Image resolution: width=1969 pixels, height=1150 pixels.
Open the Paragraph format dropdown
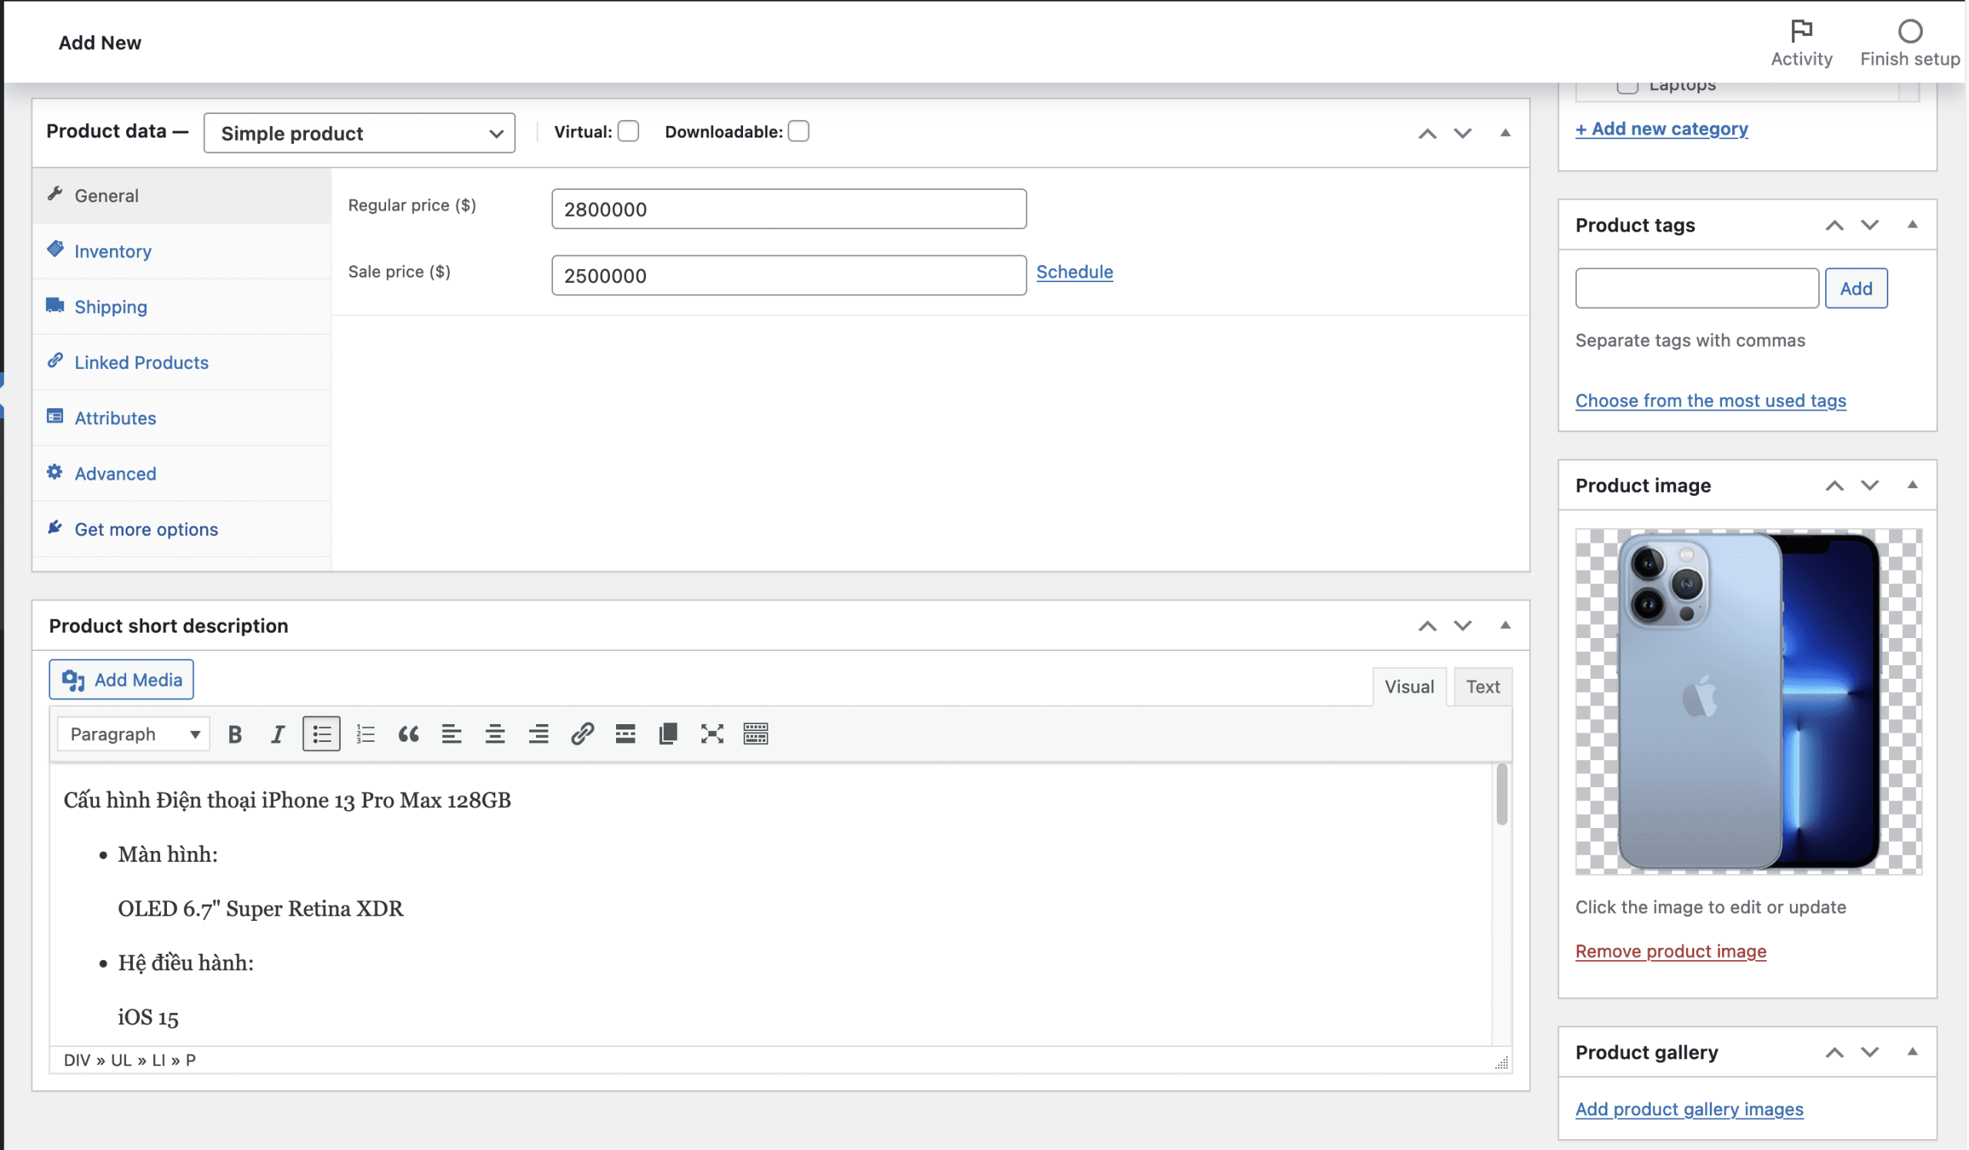[134, 734]
